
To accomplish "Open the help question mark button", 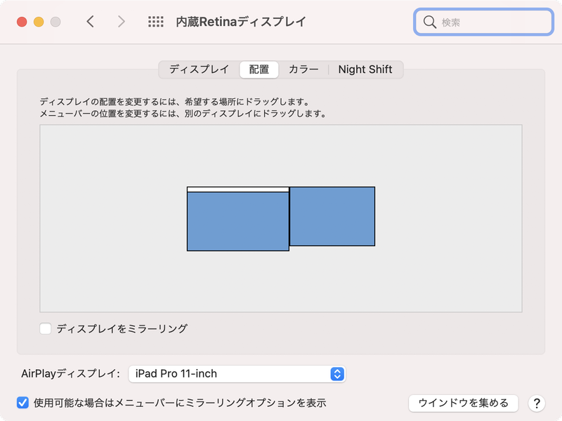I will (x=537, y=403).
